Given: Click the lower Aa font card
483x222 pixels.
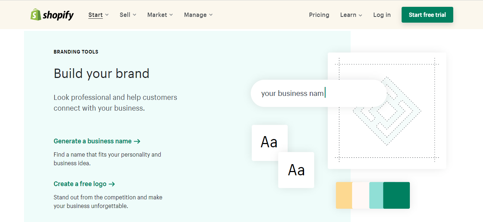Looking at the screenshot, I should coord(296,170).
